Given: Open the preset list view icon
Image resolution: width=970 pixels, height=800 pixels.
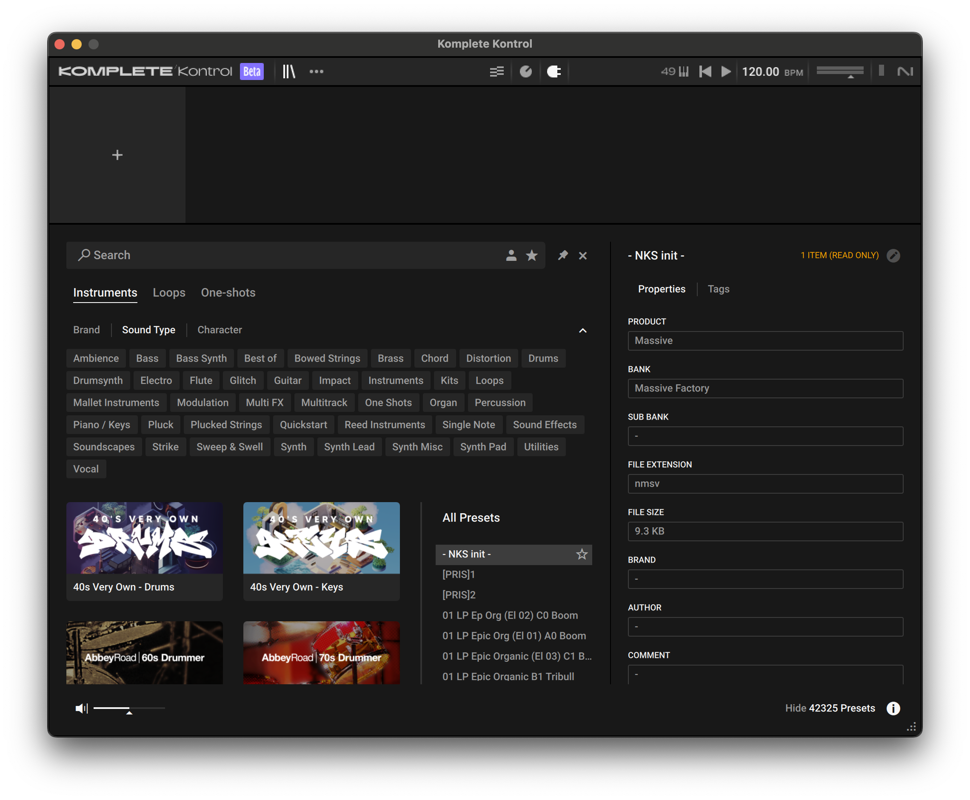Looking at the screenshot, I should pyautogui.click(x=496, y=71).
